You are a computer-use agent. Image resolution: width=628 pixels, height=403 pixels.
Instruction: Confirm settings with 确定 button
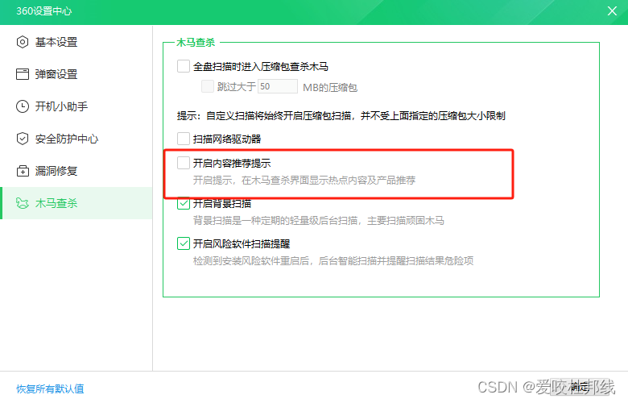click(579, 387)
